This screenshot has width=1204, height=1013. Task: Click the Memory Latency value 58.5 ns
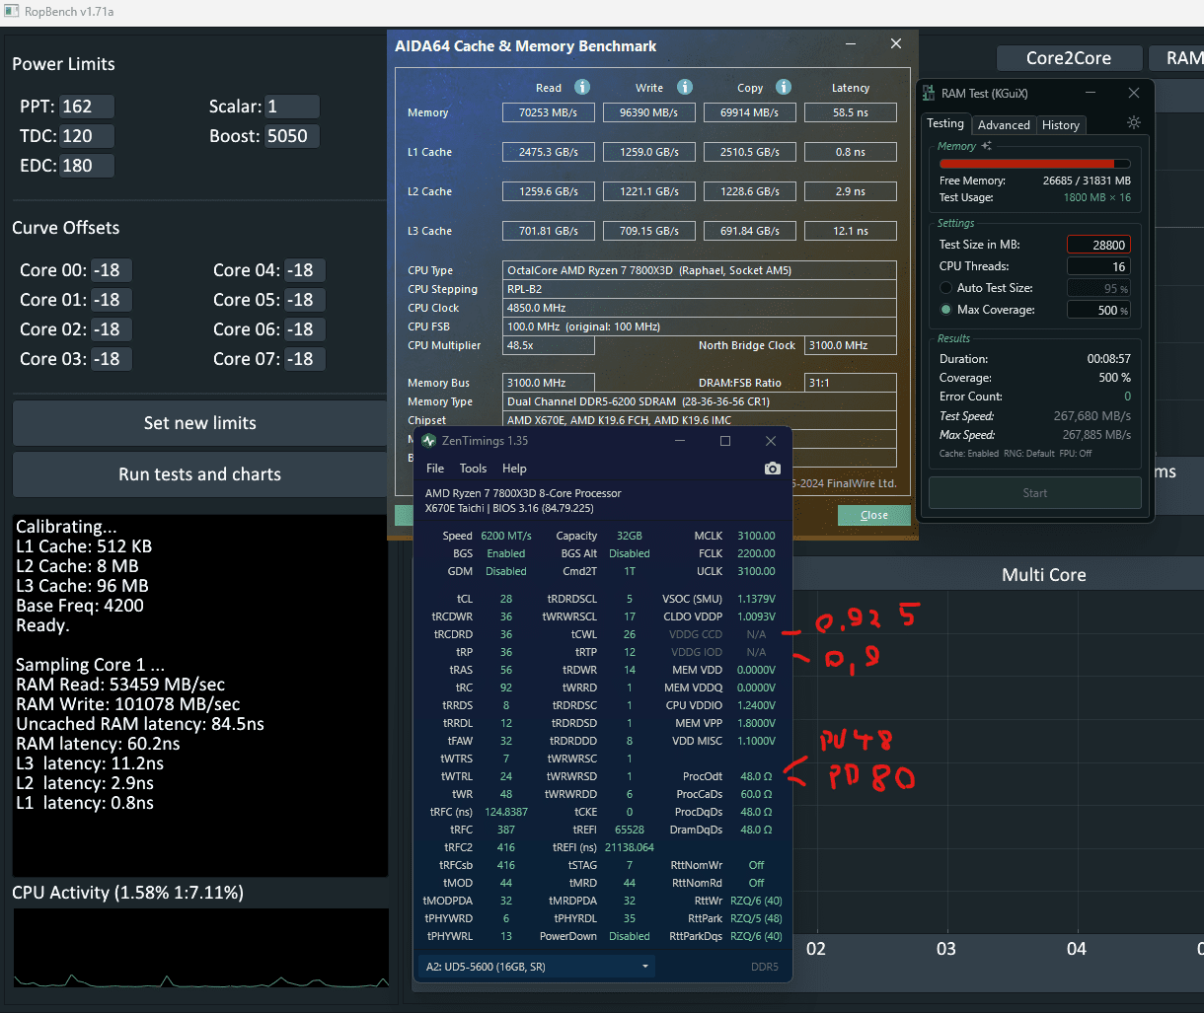[x=851, y=112]
